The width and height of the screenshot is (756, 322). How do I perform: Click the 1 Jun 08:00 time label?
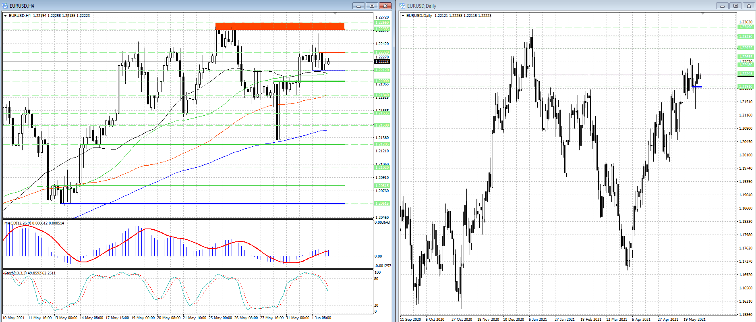(321, 318)
